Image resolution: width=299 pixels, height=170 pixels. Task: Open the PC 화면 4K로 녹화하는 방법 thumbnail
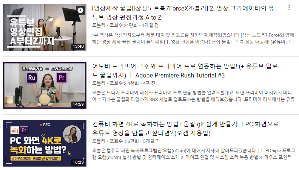(45, 143)
